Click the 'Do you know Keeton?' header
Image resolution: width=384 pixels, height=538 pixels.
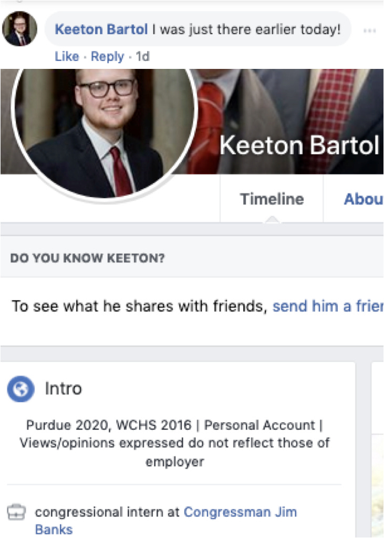[x=87, y=258]
